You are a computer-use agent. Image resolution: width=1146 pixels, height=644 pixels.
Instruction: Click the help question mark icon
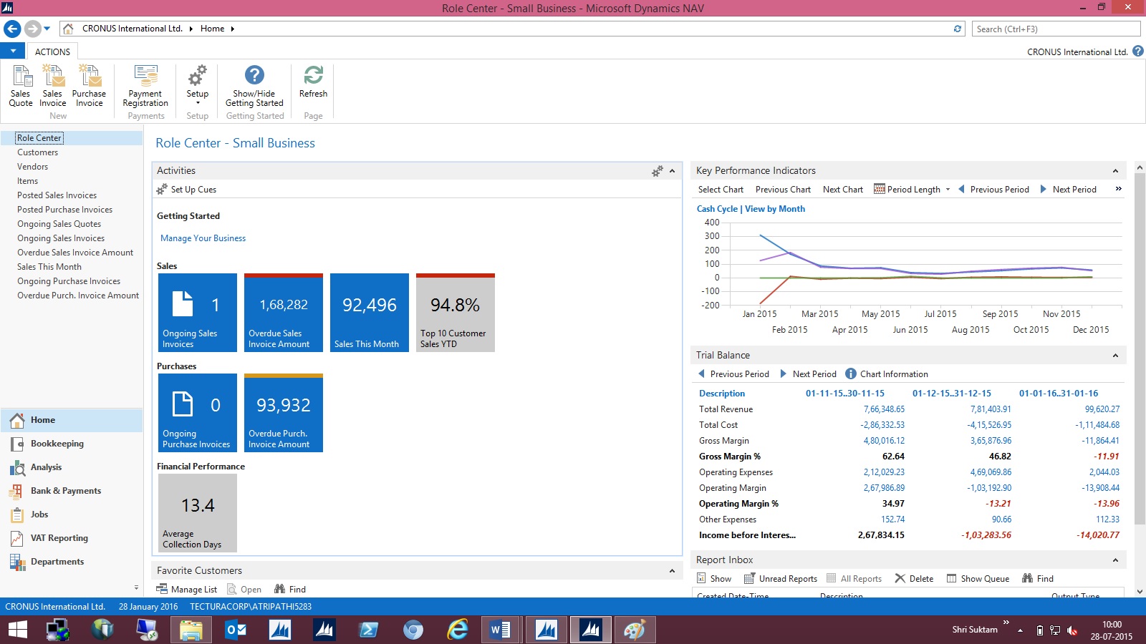pos(1138,52)
